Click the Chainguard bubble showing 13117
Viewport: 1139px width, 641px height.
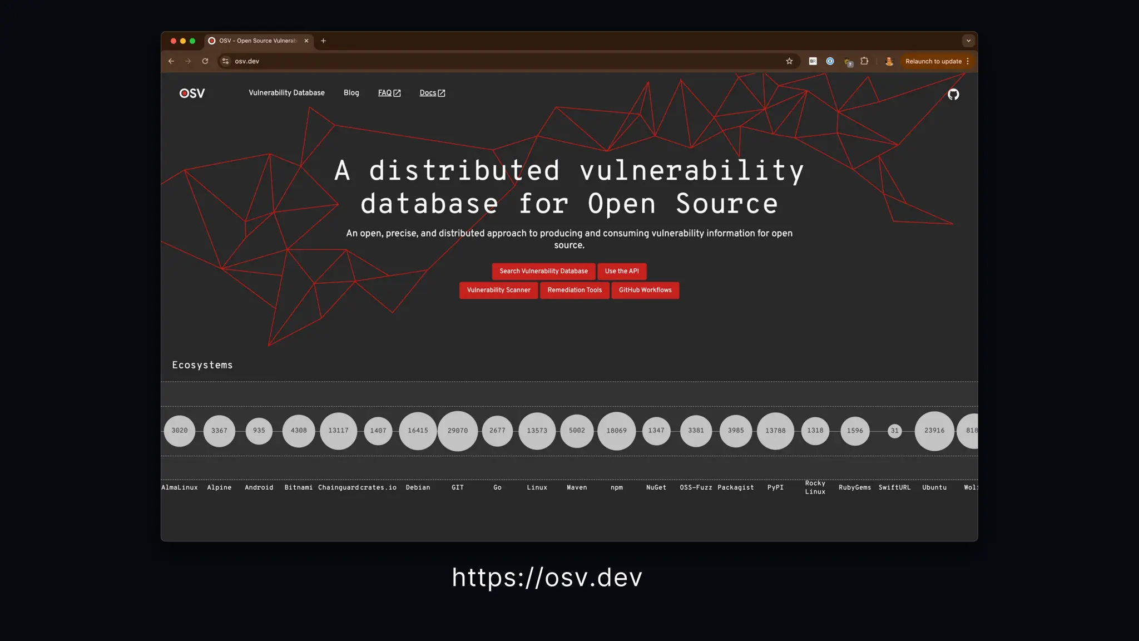[338, 431]
